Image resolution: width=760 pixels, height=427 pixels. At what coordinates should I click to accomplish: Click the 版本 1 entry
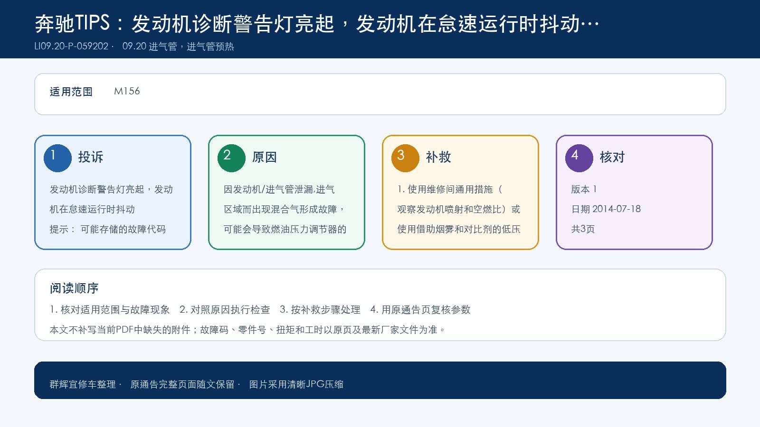point(584,189)
